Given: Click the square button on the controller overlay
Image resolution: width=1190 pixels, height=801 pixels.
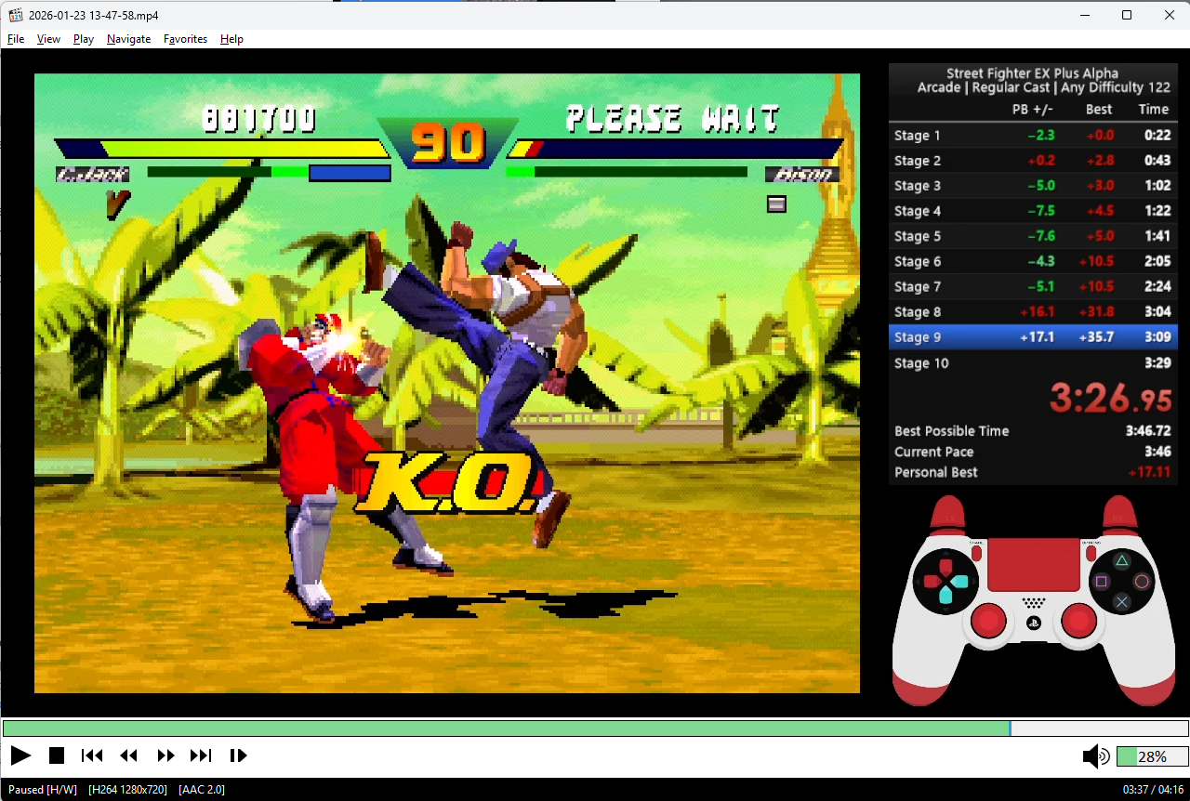Looking at the screenshot, I should 1102,582.
